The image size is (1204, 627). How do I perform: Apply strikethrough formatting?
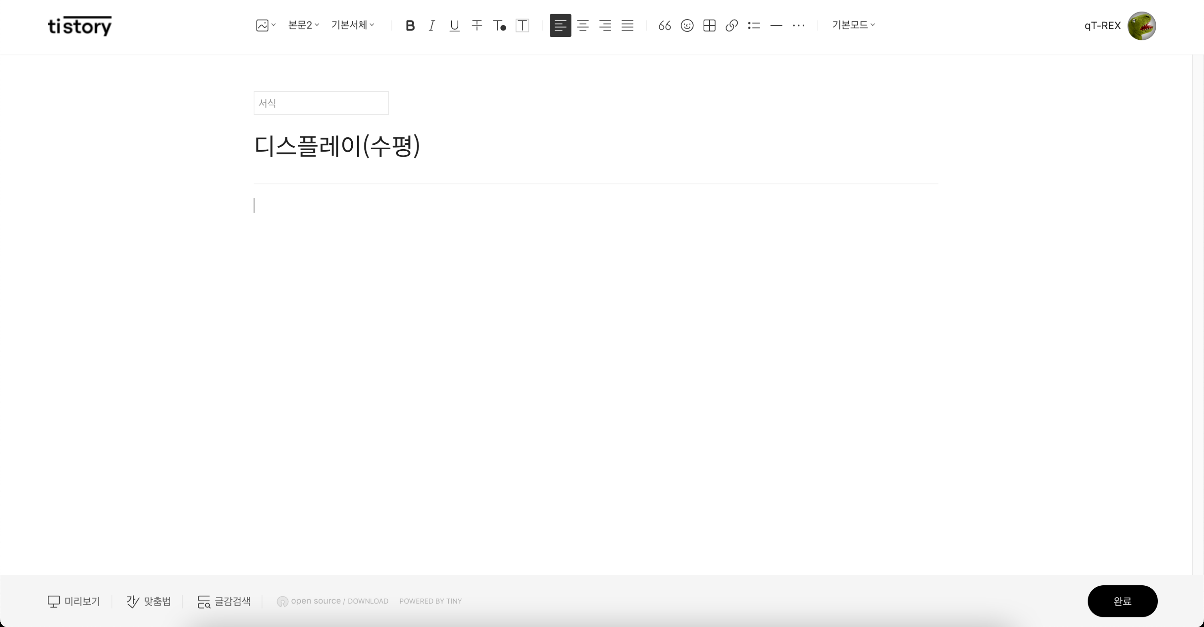(x=476, y=25)
